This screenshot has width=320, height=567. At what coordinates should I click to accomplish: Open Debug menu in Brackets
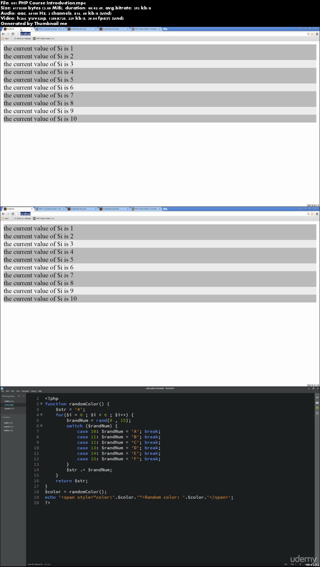click(x=33, y=391)
